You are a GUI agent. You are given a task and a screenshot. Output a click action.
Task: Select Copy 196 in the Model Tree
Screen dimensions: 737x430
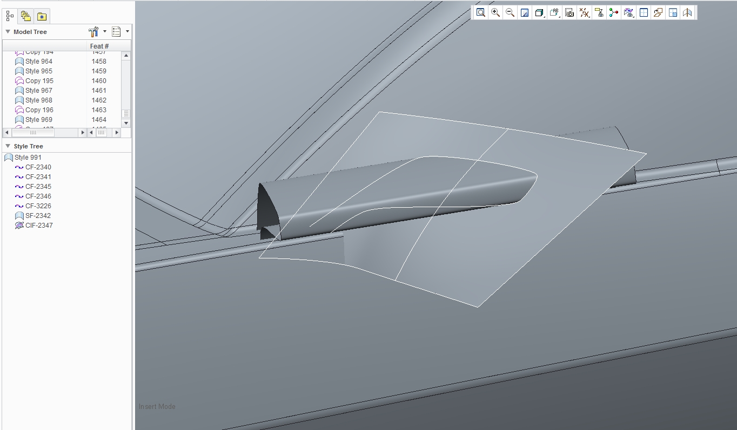point(39,110)
